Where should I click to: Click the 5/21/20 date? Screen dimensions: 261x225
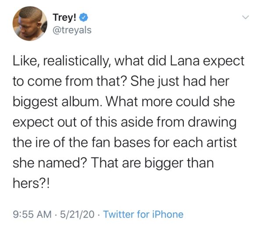pyautogui.click(x=77, y=214)
